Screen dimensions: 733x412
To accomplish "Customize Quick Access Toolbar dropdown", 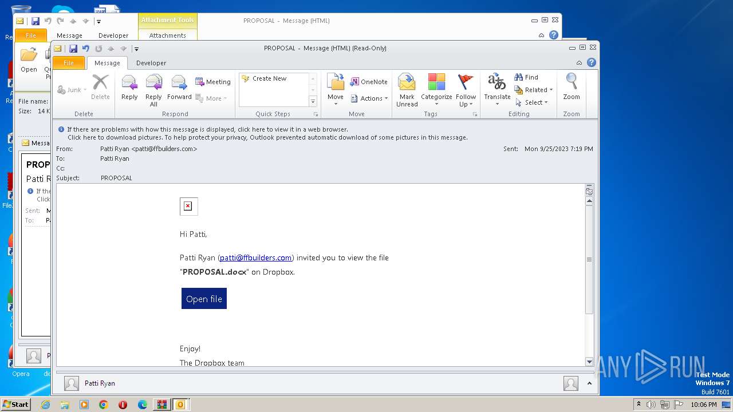I will (136, 49).
